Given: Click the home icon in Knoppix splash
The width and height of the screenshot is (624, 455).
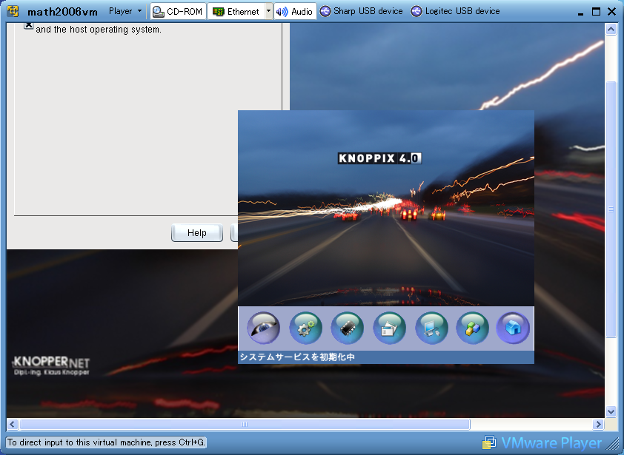Looking at the screenshot, I should tap(513, 328).
